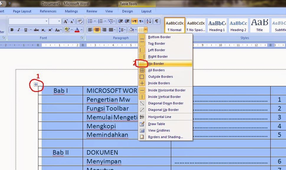The width and height of the screenshot is (286, 170).
Task: Choose Left Border from menu
Action: [165, 50]
